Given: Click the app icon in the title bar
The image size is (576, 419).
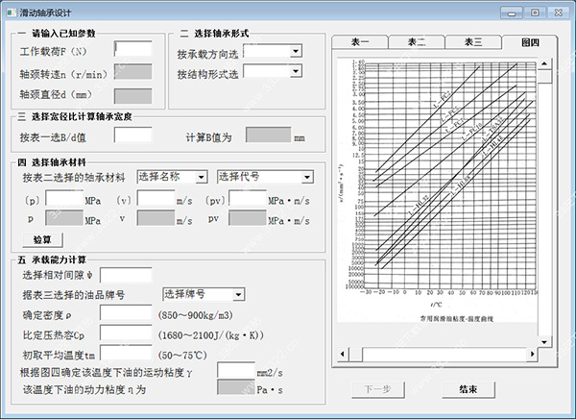Looking at the screenshot, I should click(x=12, y=12).
